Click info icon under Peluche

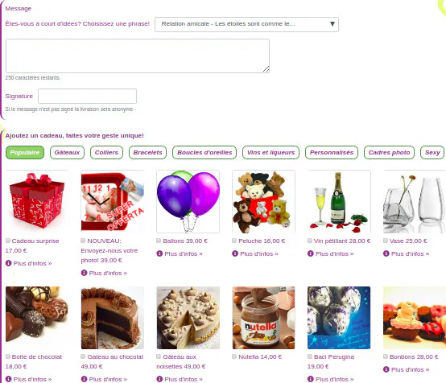pyautogui.click(x=235, y=253)
